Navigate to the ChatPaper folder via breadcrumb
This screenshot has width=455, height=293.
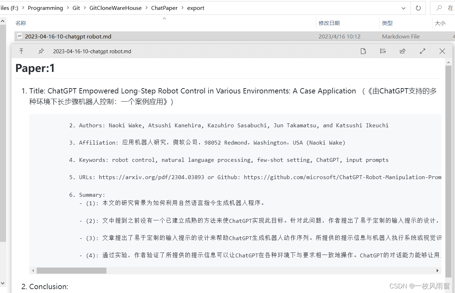click(164, 8)
